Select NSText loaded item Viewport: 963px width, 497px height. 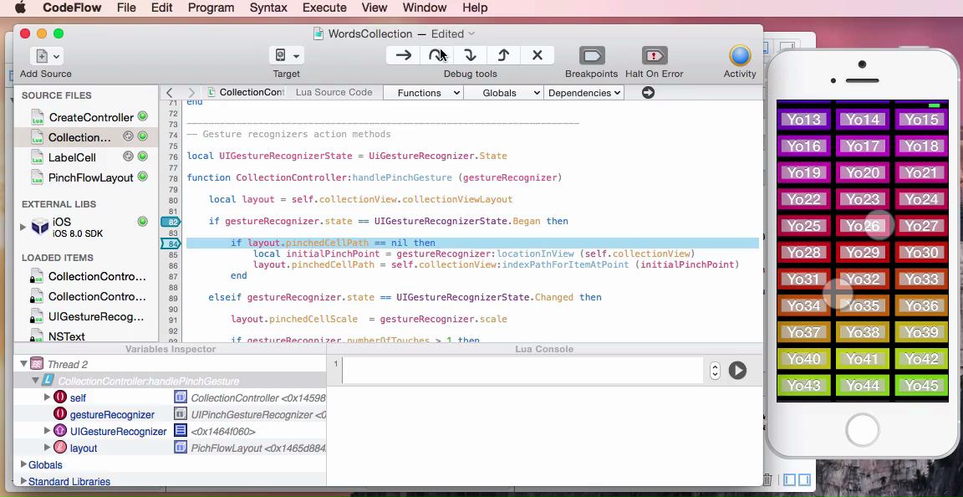click(66, 336)
